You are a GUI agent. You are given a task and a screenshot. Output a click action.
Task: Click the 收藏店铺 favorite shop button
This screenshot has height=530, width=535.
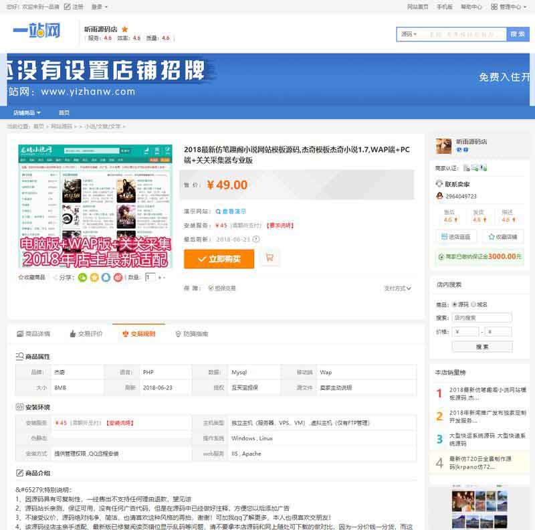pyautogui.click(x=502, y=236)
